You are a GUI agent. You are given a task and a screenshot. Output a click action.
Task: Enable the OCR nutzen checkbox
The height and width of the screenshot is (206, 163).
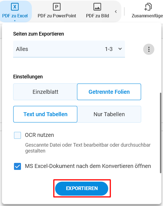pyautogui.click(x=17, y=135)
